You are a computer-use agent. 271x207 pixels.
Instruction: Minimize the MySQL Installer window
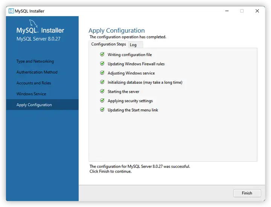227,11
